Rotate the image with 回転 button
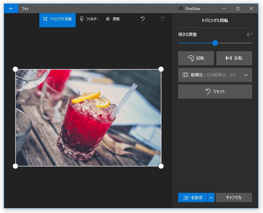The height and width of the screenshot is (213, 263). tap(196, 58)
